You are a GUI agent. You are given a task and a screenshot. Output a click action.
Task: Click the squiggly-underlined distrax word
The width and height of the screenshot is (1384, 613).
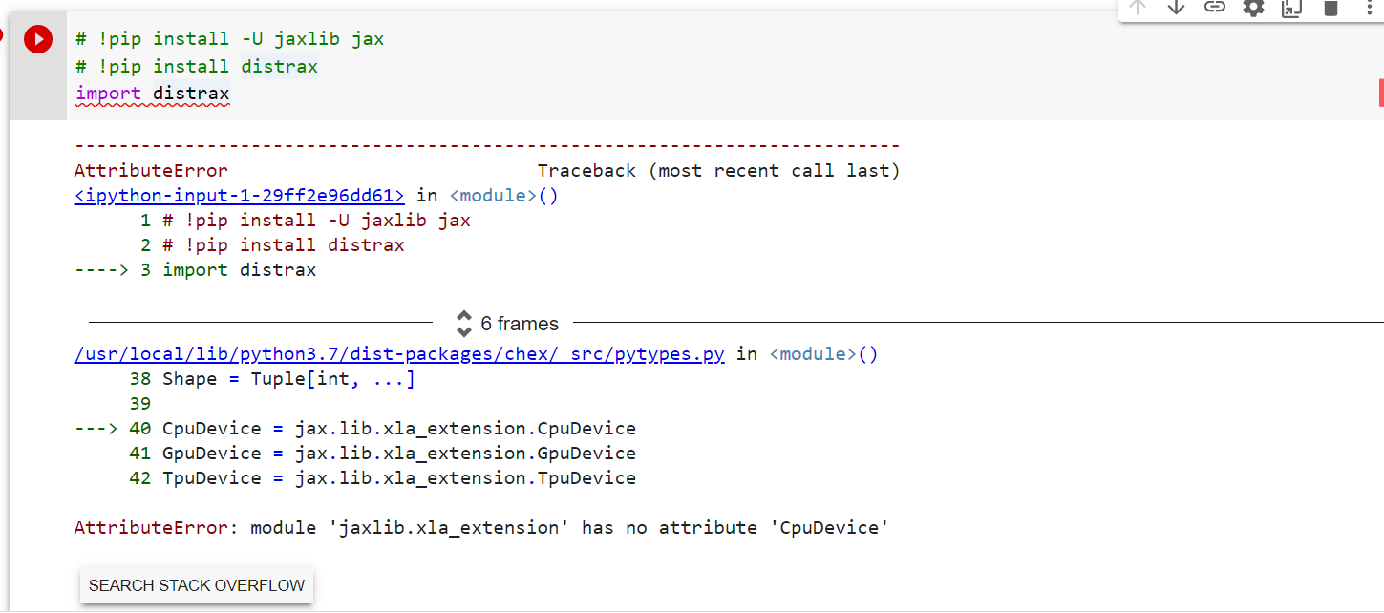pos(191,93)
